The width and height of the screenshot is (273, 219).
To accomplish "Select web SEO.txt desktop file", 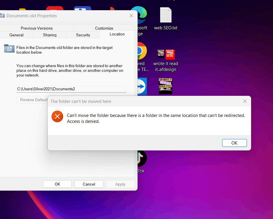I will tap(166, 18).
